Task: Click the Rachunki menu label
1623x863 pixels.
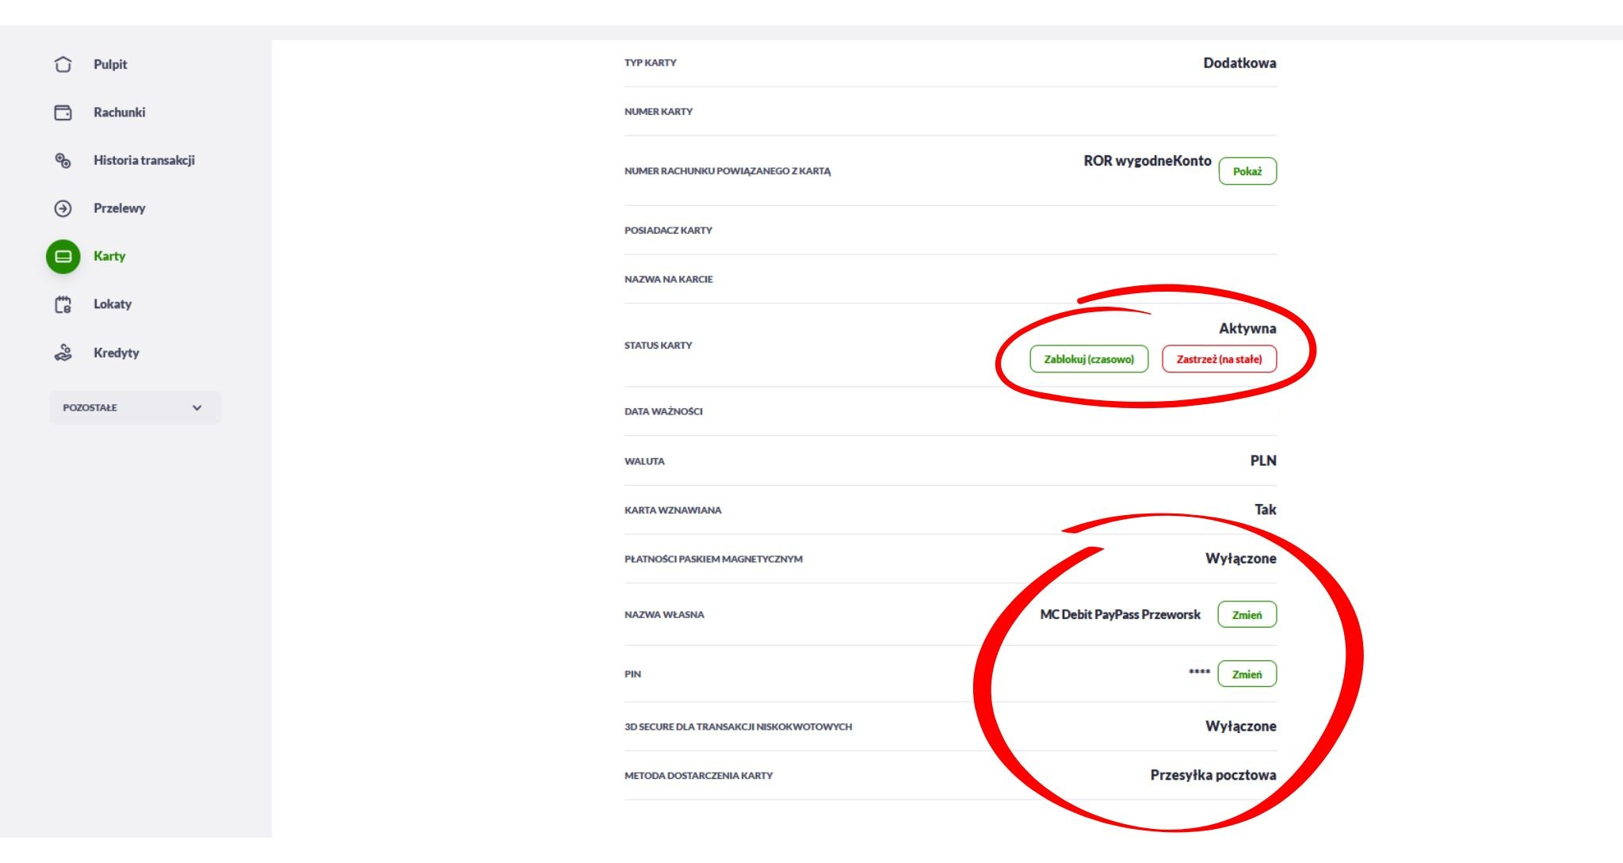Action: (x=119, y=113)
